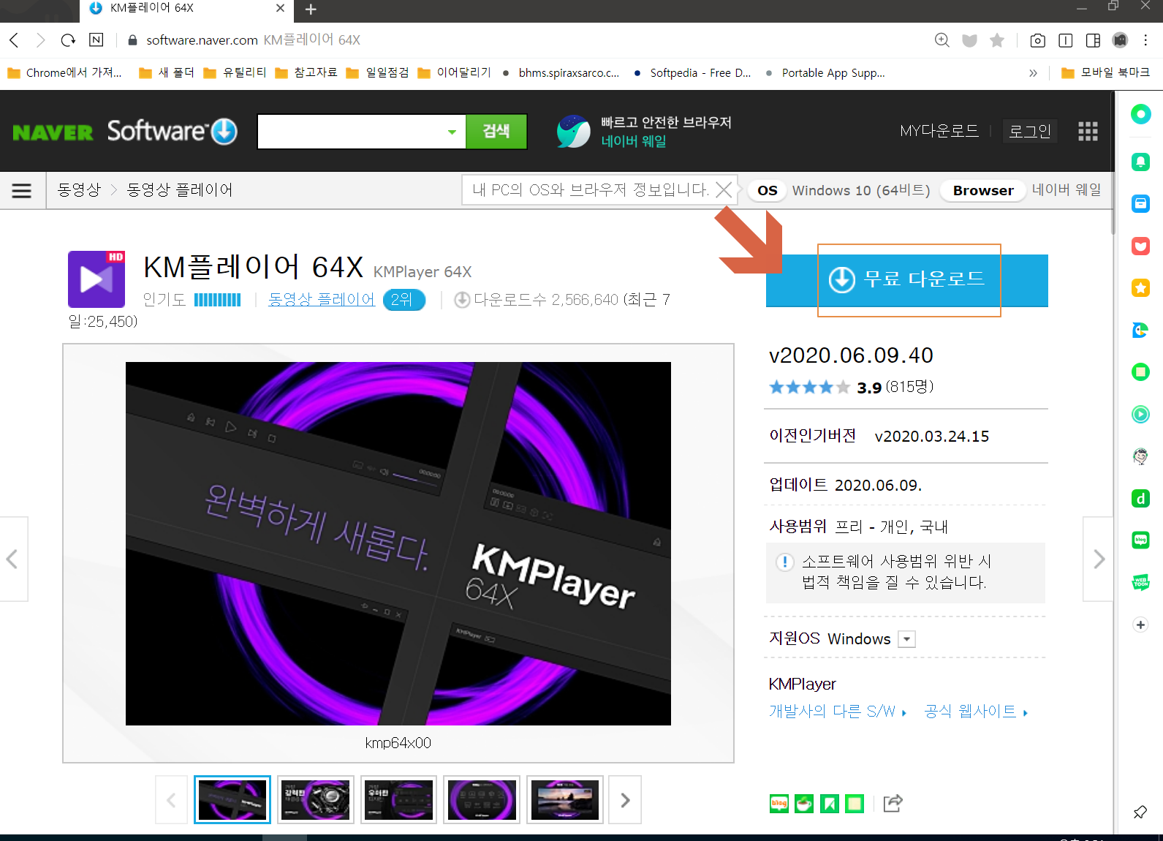
Task: Capture the screen with the camera icon
Action: 1037,40
